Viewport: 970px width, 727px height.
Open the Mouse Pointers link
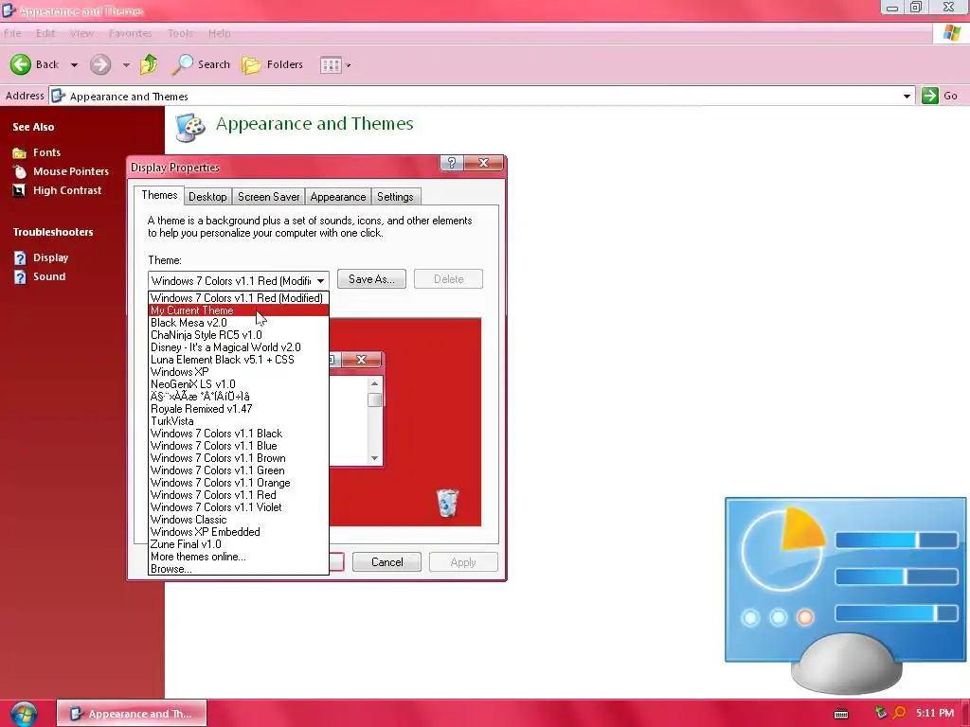(x=71, y=171)
